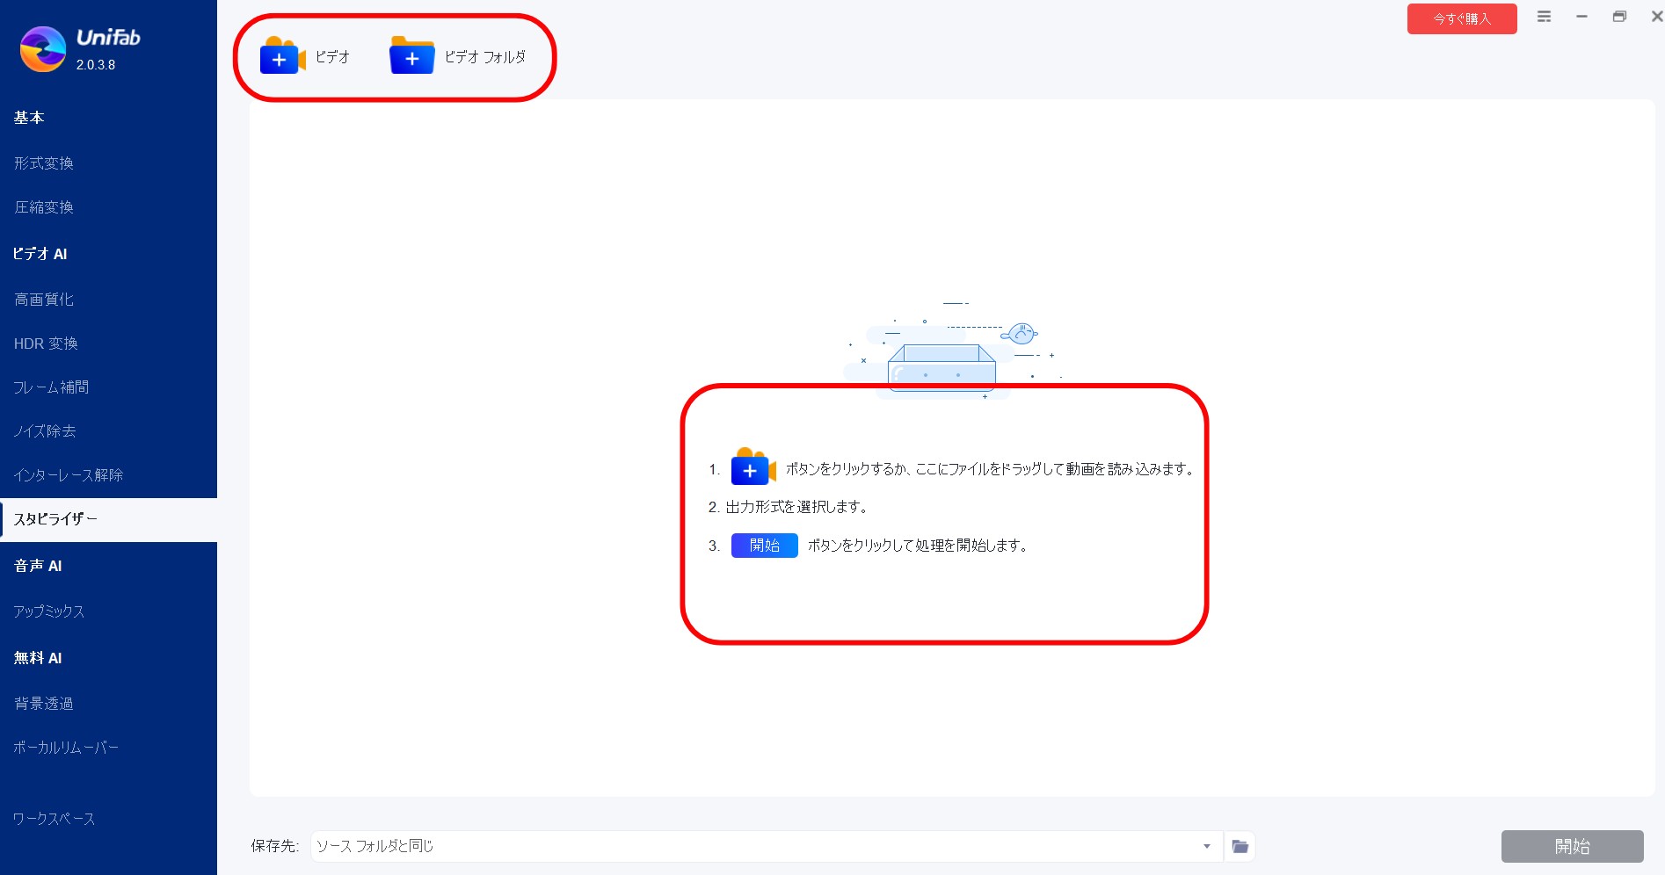Expand the 保存先 dropdown arrow
Image resolution: width=1665 pixels, height=875 pixels.
coord(1206,846)
